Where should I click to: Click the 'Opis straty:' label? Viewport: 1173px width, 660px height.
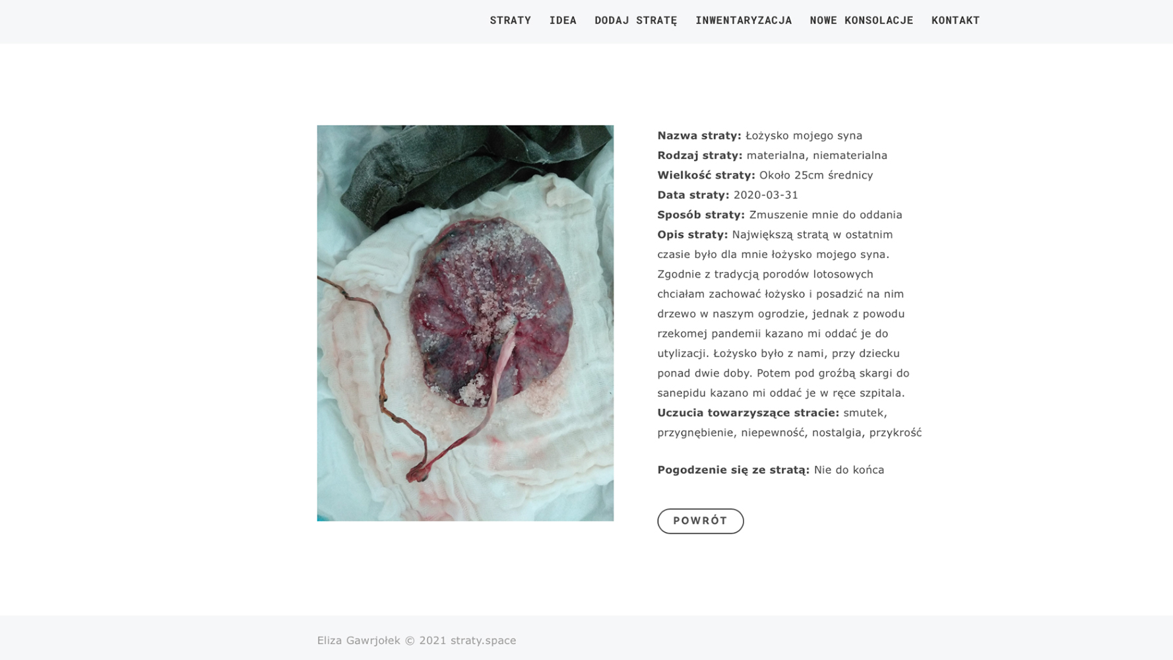click(692, 234)
